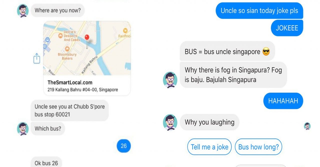Screen dimensions: 320x167
Task: Tap bot avatar beside 'Which bus?' message
Action: (23, 129)
